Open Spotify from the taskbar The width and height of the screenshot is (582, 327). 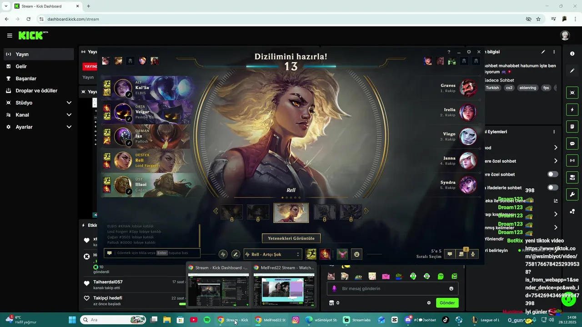point(207,320)
